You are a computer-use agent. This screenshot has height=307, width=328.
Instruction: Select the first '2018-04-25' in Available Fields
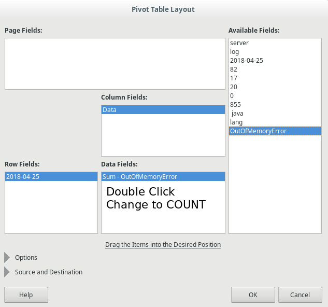click(247, 61)
